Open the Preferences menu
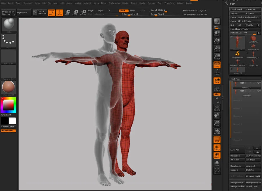Viewport: 262px width, 191px height. [x=114, y=3]
